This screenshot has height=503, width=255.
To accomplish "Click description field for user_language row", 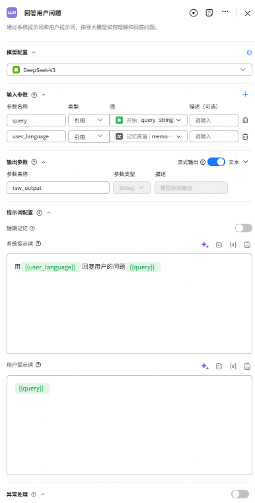I will 214,136.
